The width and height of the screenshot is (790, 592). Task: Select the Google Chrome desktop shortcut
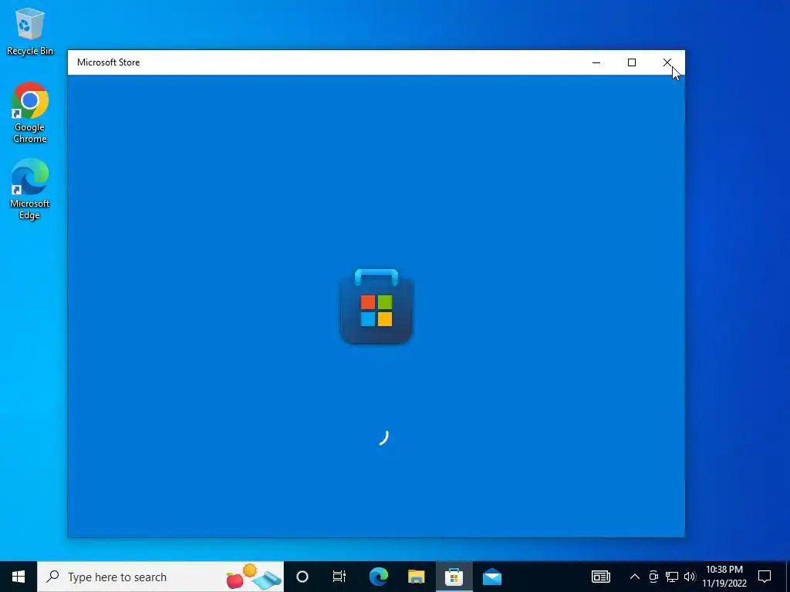click(x=30, y=113)
